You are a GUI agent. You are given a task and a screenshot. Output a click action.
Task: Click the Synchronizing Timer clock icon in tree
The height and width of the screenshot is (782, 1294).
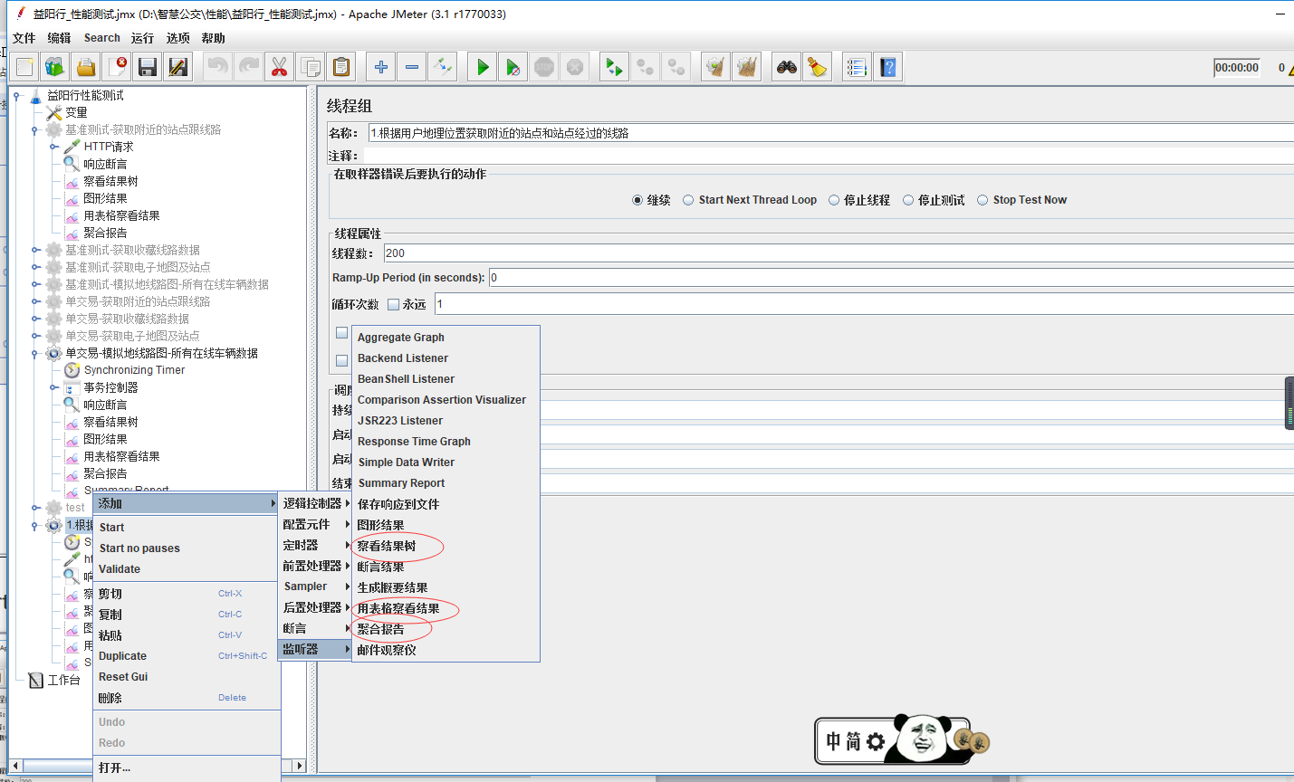[x=72, y=370]
